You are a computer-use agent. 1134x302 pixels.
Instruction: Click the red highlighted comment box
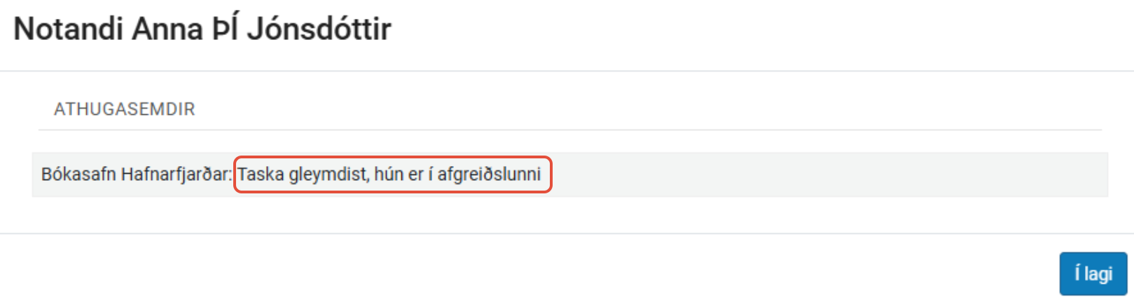pyautogui.click(x=393, y=174)
